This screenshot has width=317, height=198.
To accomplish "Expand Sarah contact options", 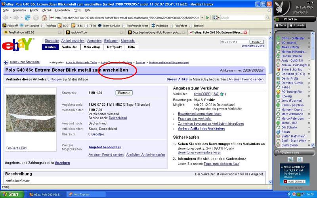I will [309, 132].
